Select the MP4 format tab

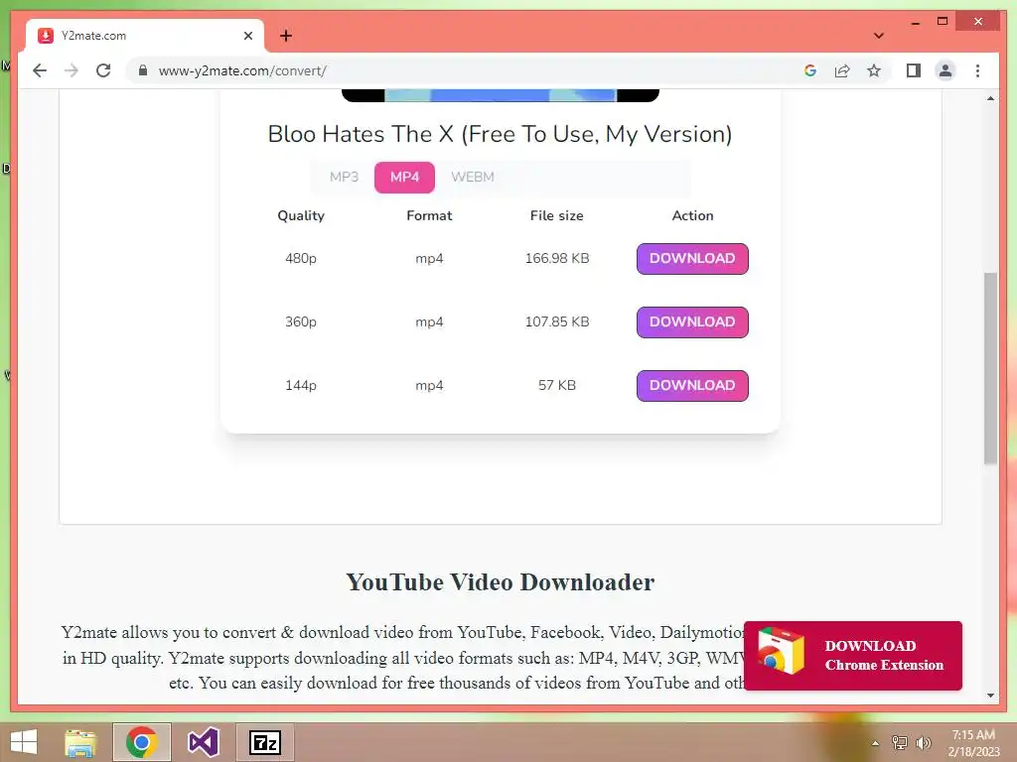(405, 177)
